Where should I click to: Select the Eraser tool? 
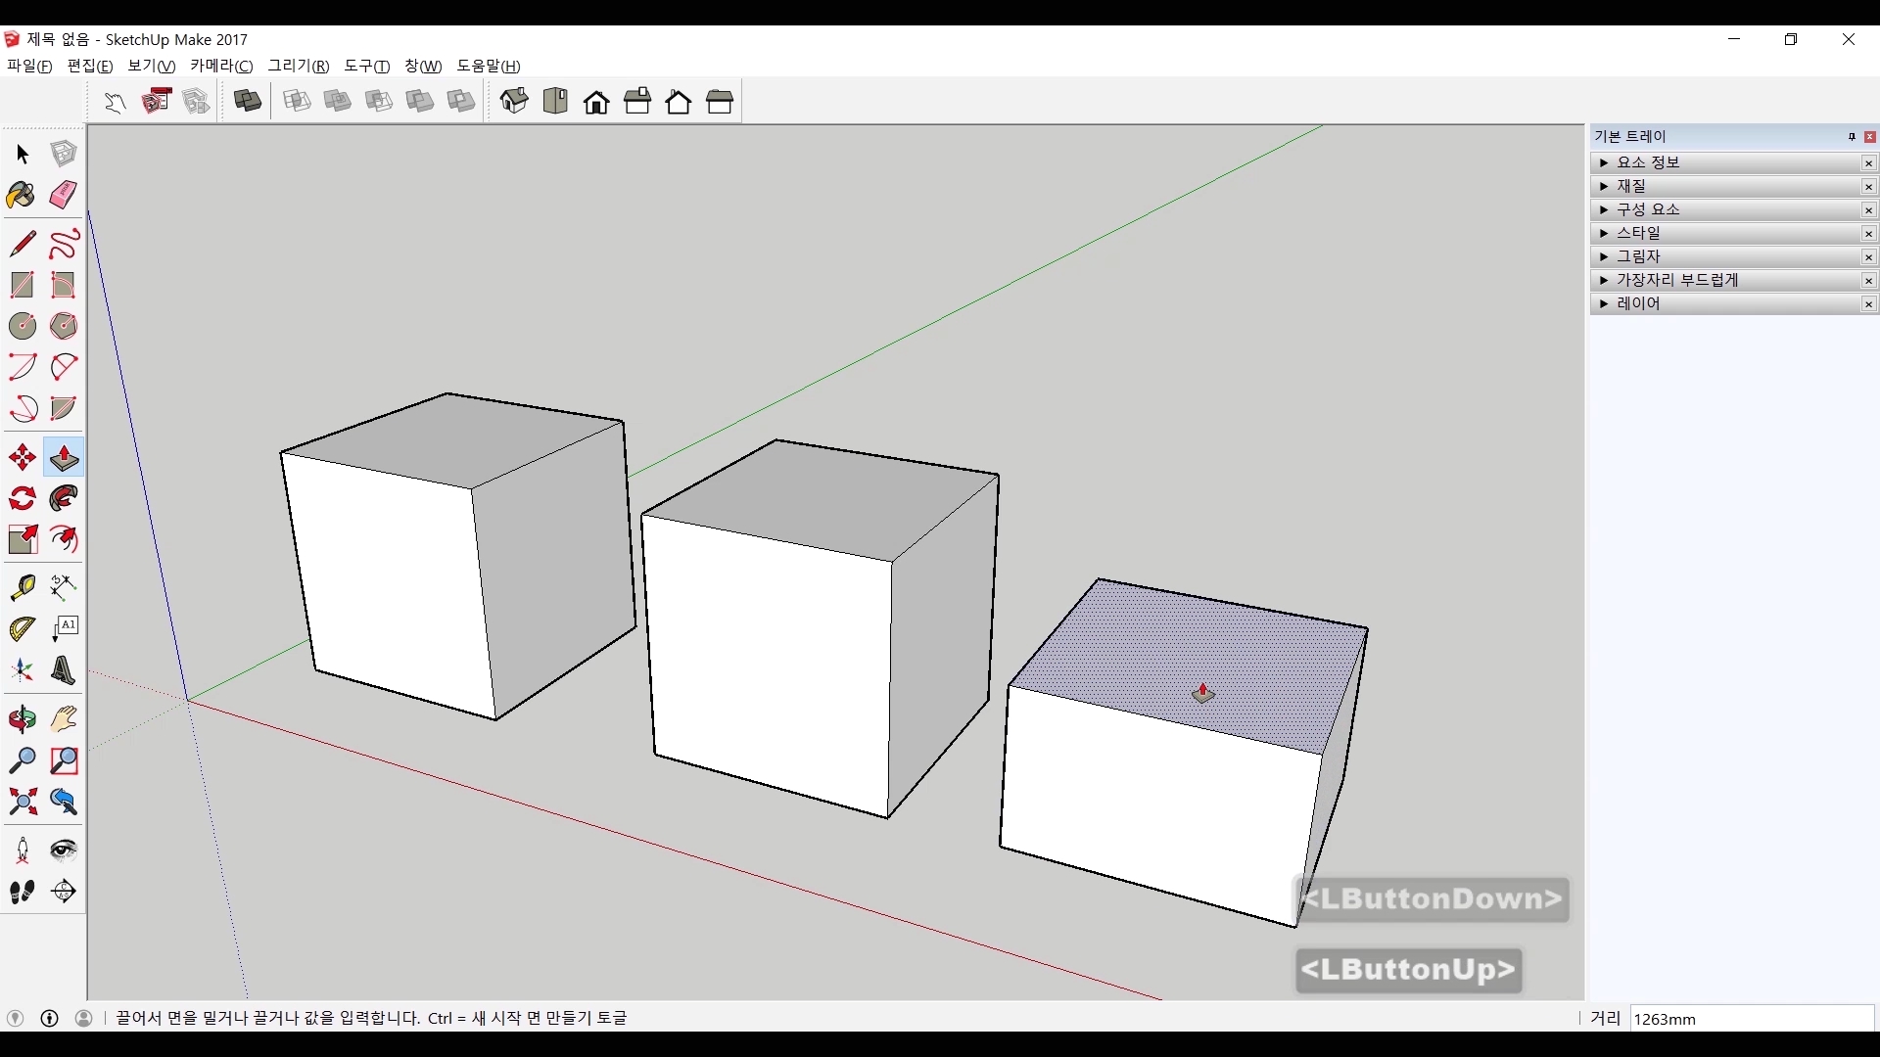64,195
